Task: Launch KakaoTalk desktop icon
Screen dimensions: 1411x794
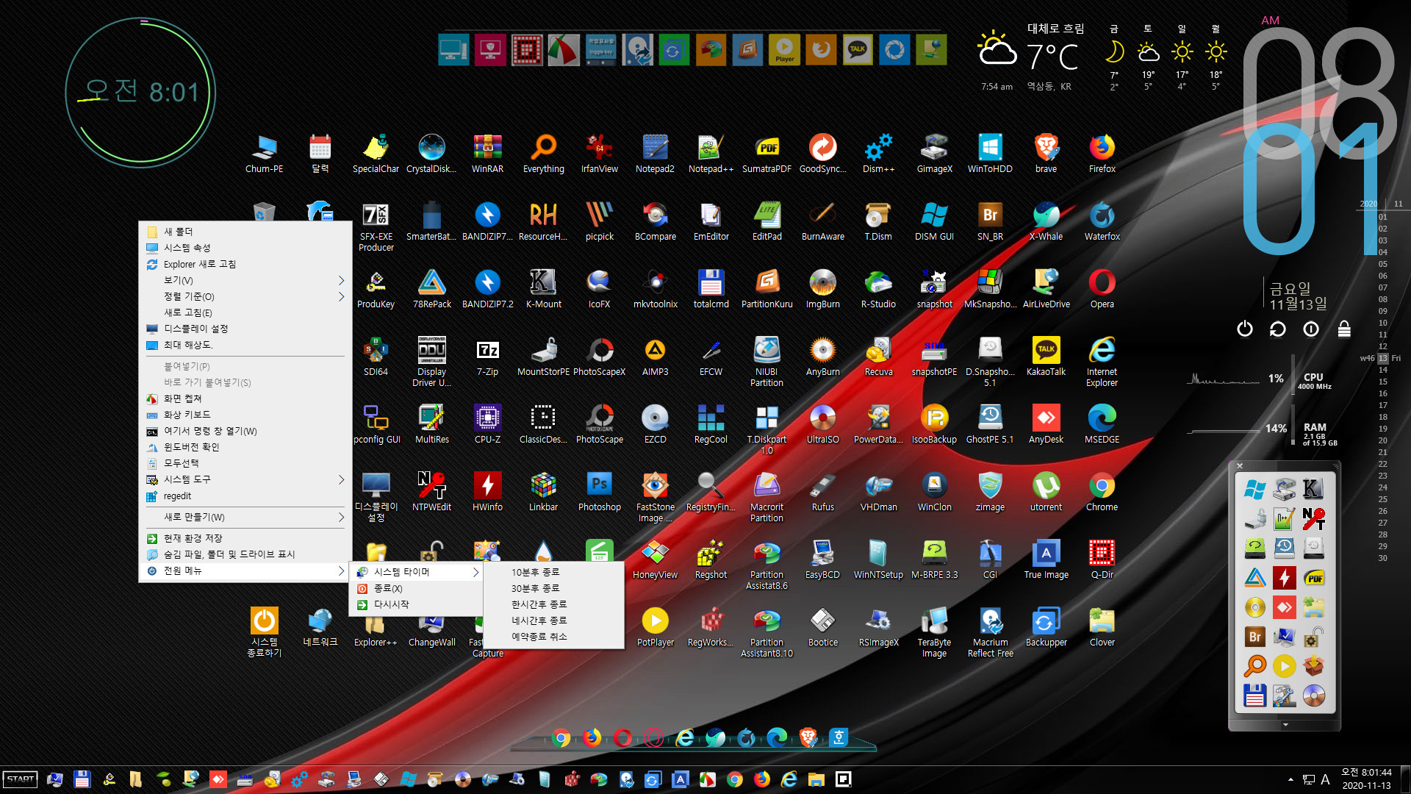Action: (1046, 357)
